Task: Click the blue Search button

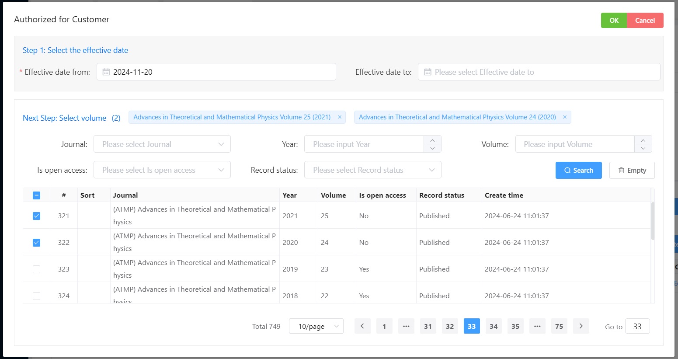Action: (578, 171)
